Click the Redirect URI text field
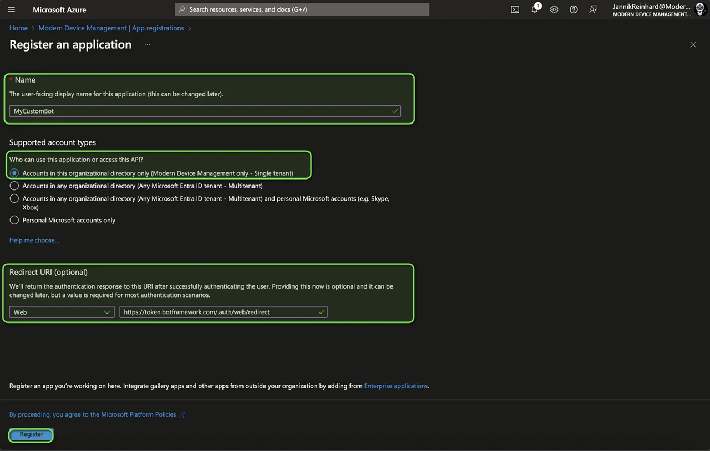 pos(224,312)
